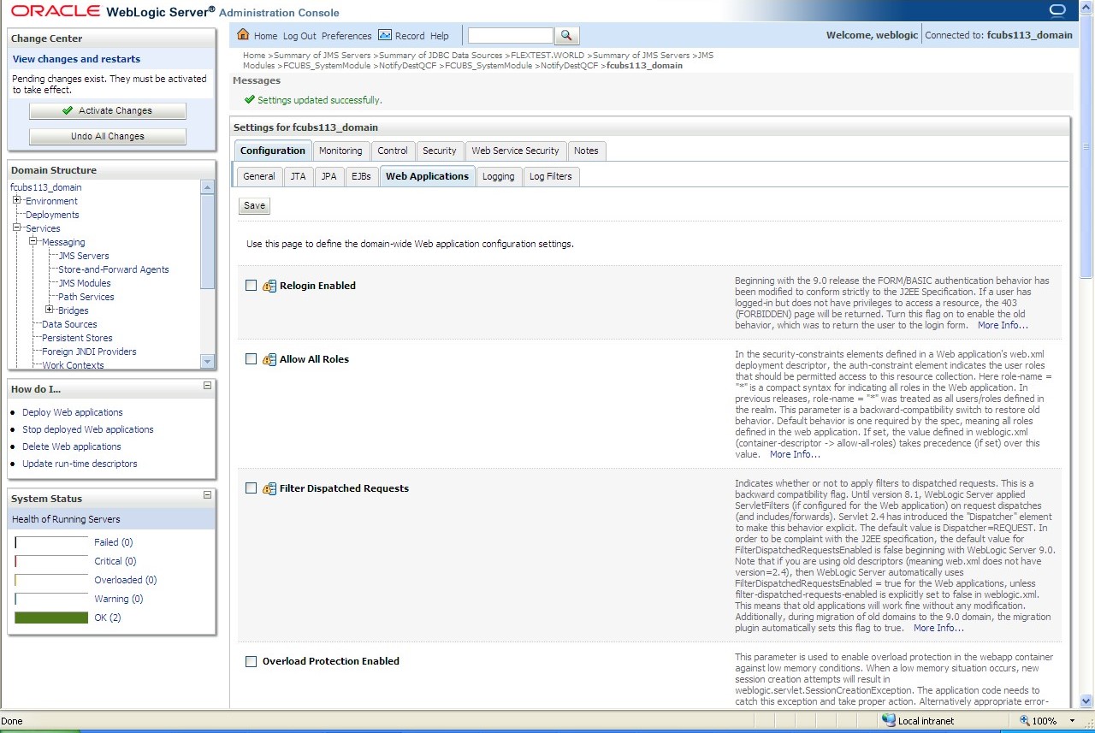Image resolution: width=1095 pixels, height=733 pixels.
Task: Click the Record icon in the toolbar
Action: [x=385, y=35]
